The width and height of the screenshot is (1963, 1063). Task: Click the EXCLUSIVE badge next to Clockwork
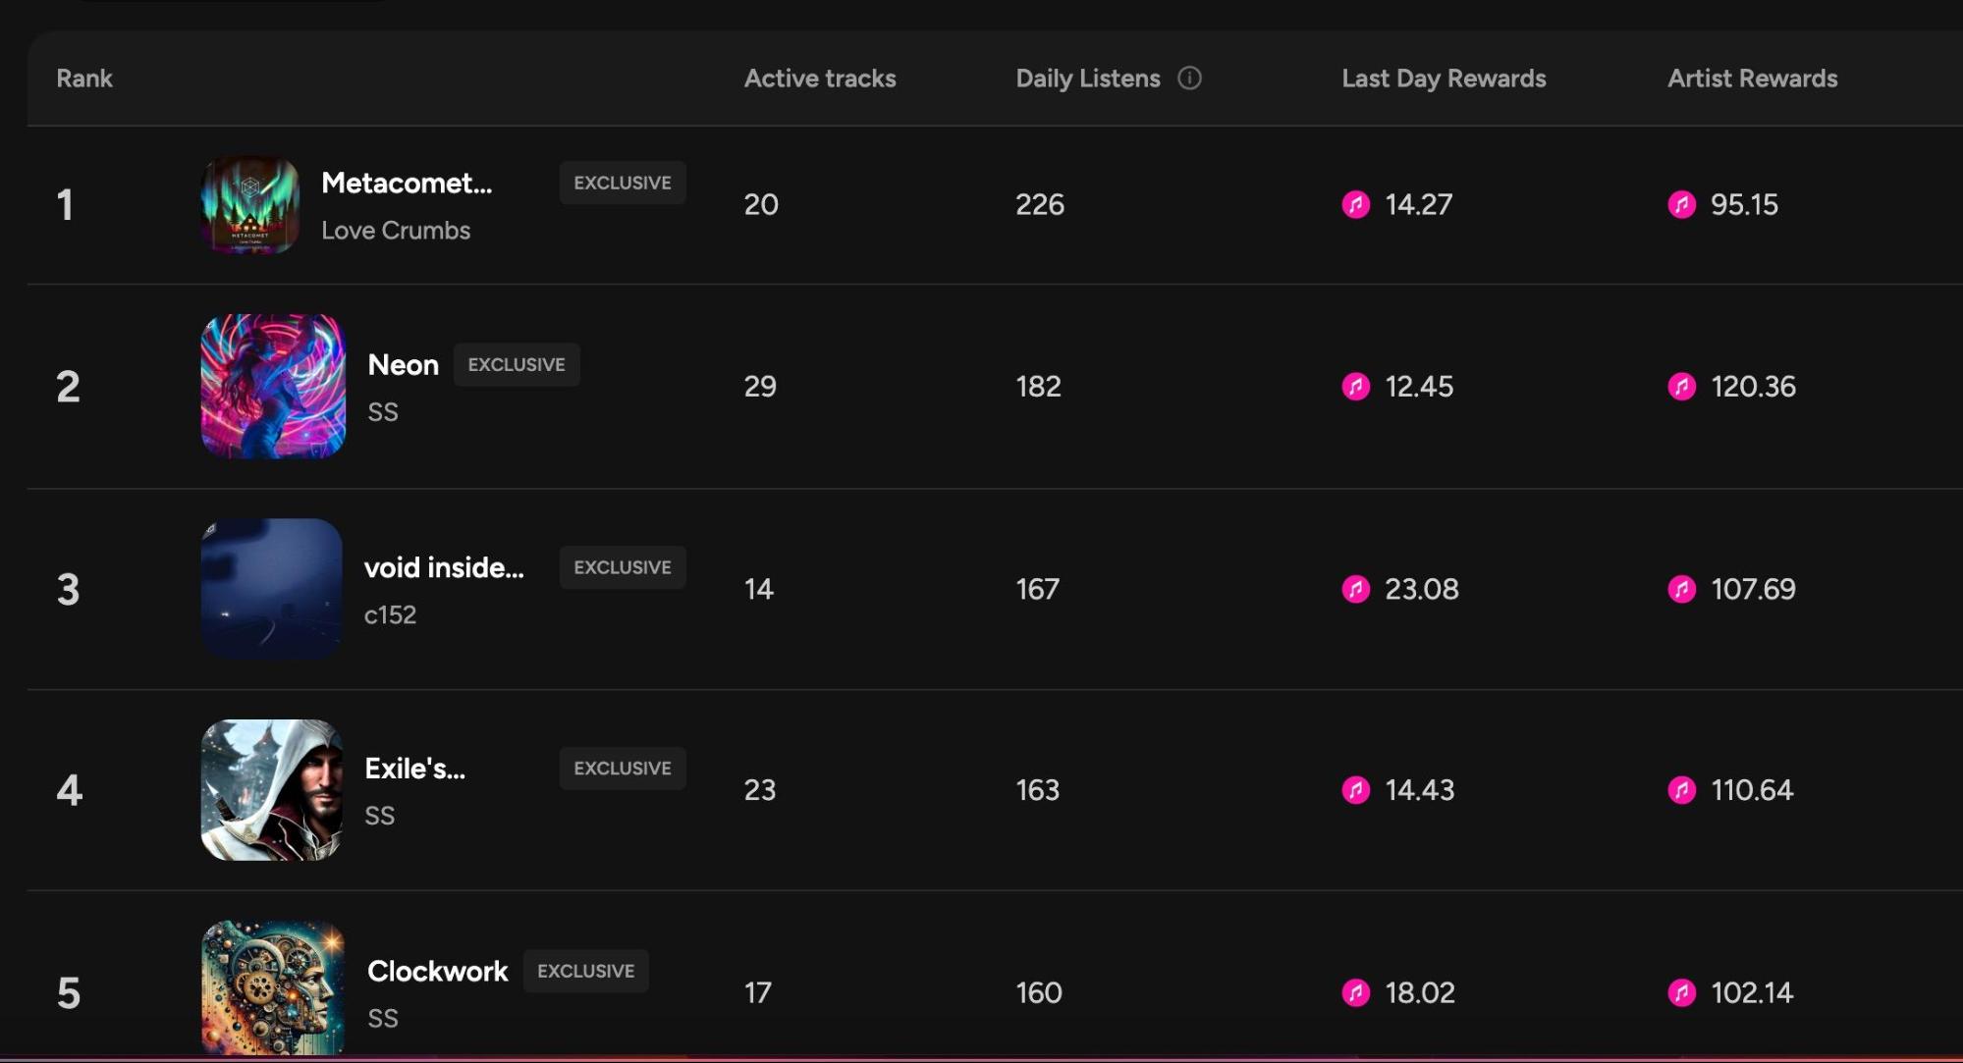coord(585,971)
